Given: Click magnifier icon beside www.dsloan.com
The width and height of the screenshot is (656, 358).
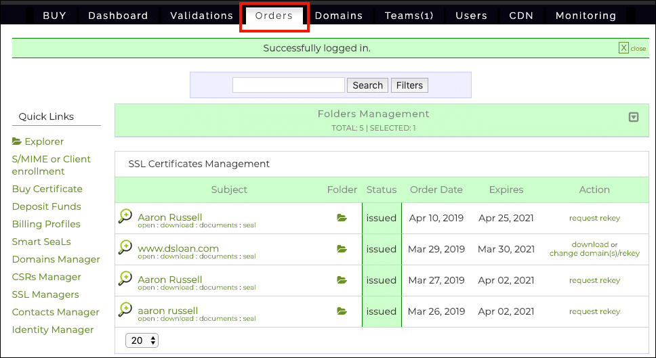Looking at the screenshot, I should (125, 248).
